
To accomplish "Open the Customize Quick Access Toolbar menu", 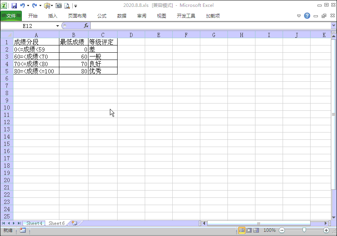I will (75, 6).
